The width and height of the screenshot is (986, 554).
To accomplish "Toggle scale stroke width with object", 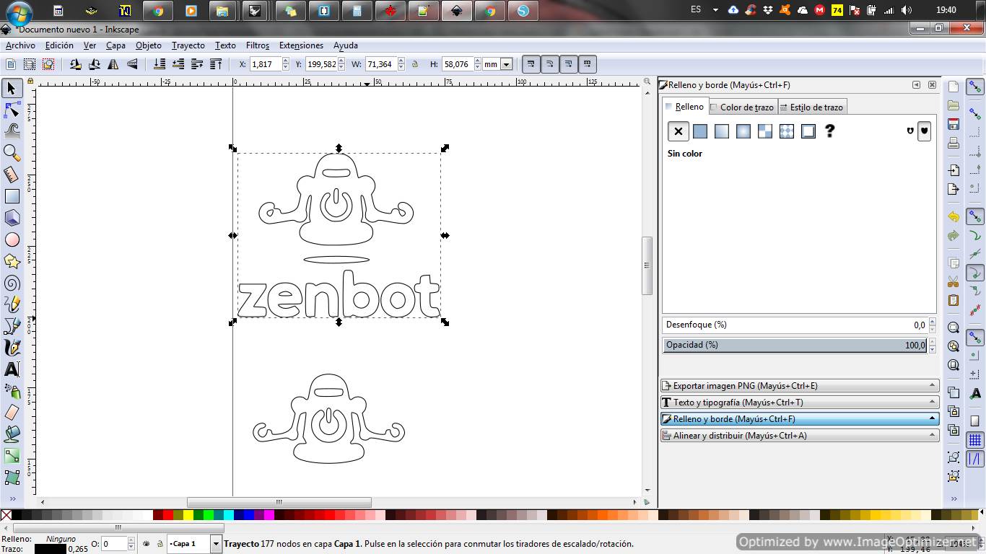I will tap(531, 64).
